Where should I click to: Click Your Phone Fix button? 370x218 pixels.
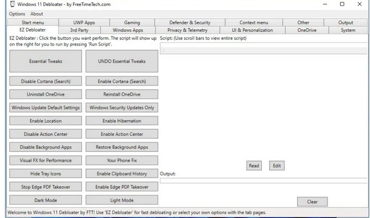[x=122, y=160]
